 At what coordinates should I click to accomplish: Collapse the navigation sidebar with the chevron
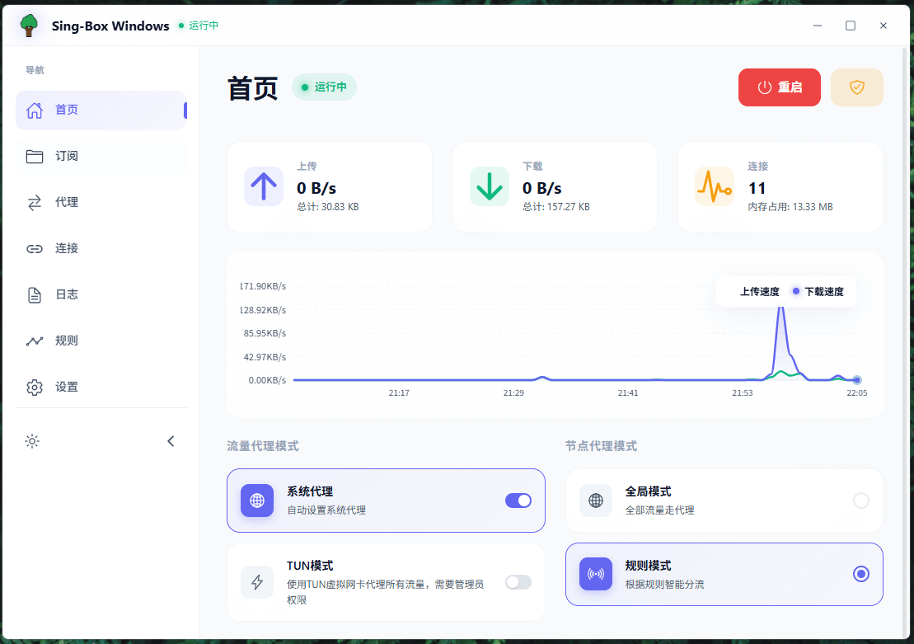pos(171,441)
